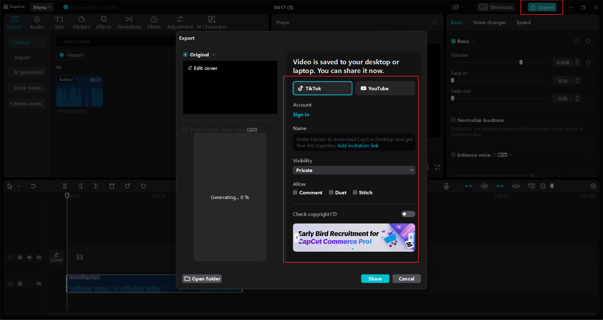The image size is (603, 320).
Task: Reset the Basic audio settings
Action: pyautogui.click(x=576, y=41)
